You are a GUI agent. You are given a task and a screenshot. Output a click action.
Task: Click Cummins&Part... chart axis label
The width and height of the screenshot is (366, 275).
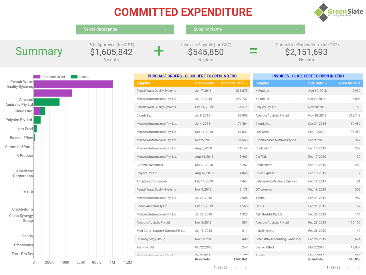click(x=19, y=147)
